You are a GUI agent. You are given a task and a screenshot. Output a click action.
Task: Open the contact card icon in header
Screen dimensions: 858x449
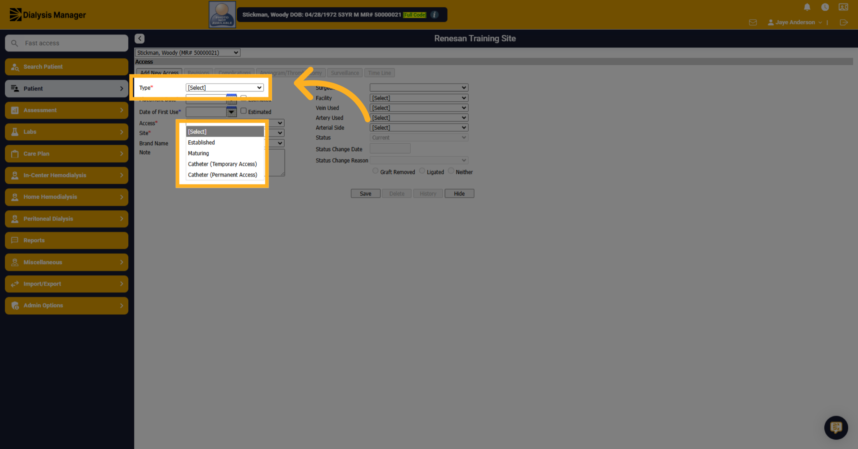pos(843,7)
